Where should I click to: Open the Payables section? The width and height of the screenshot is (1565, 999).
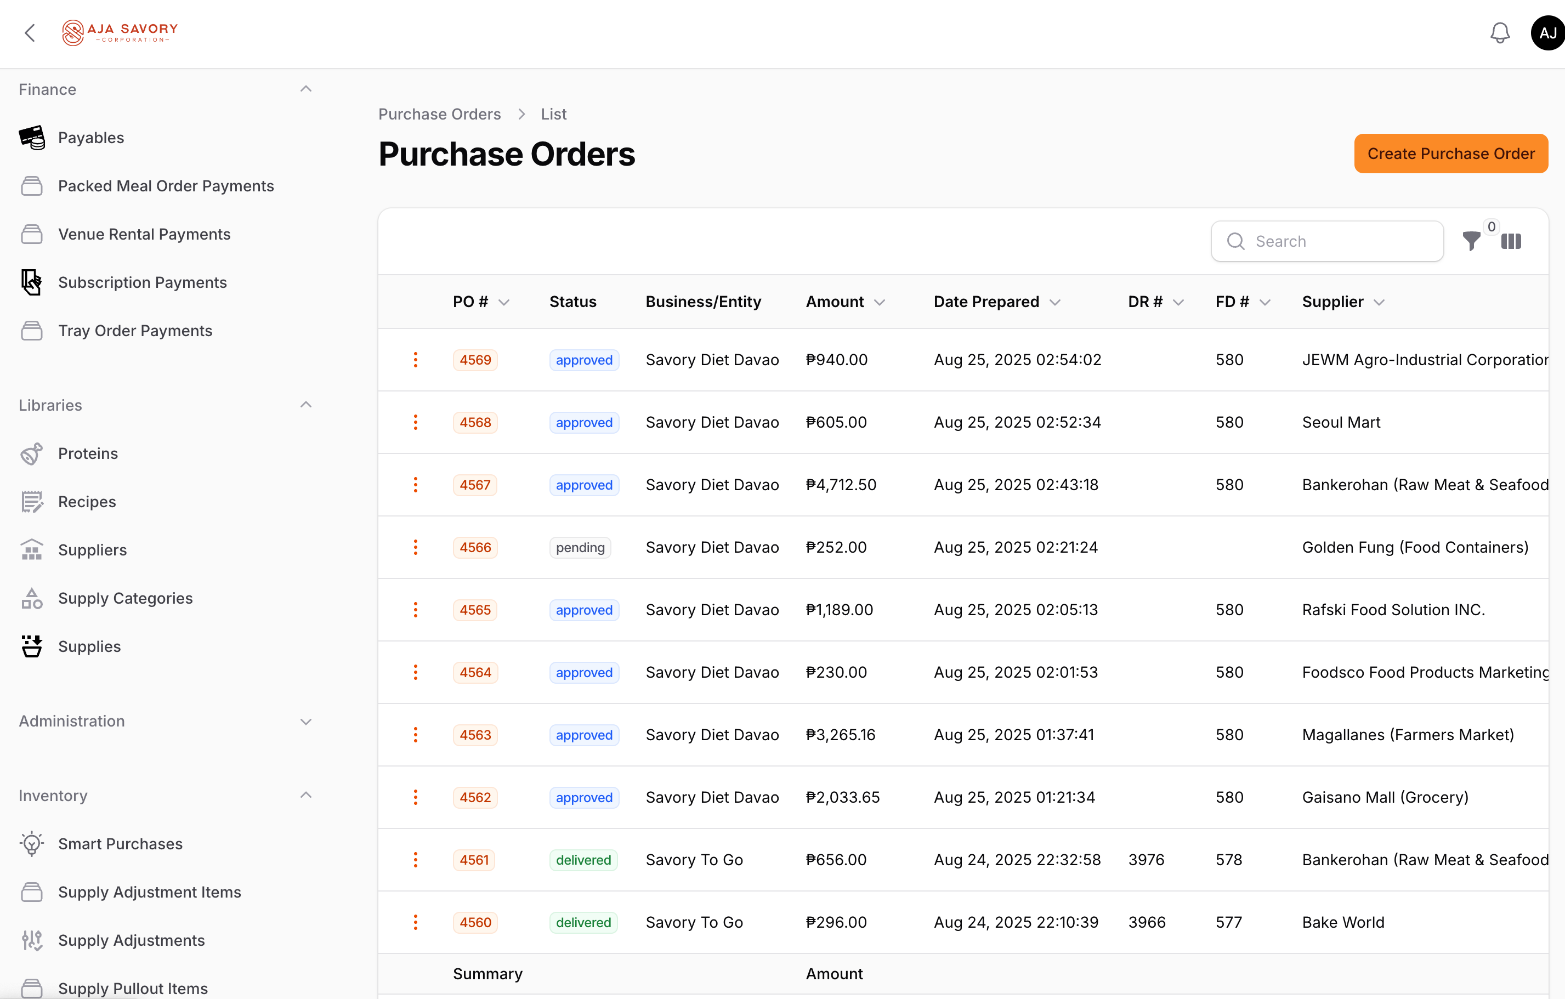[x=91, y=137]
